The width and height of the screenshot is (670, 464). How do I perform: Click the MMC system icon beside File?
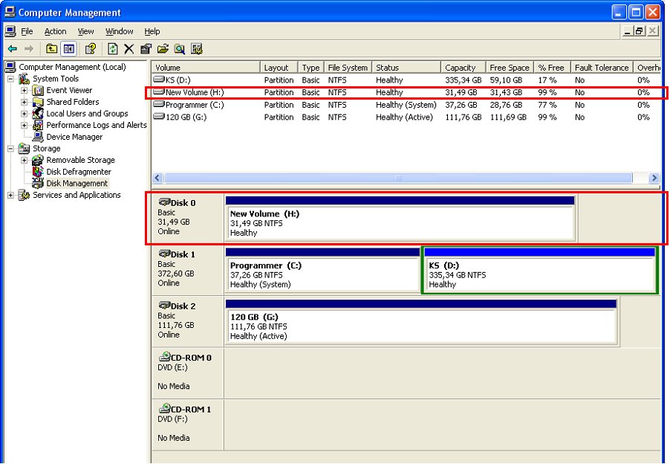click(10, 31)
